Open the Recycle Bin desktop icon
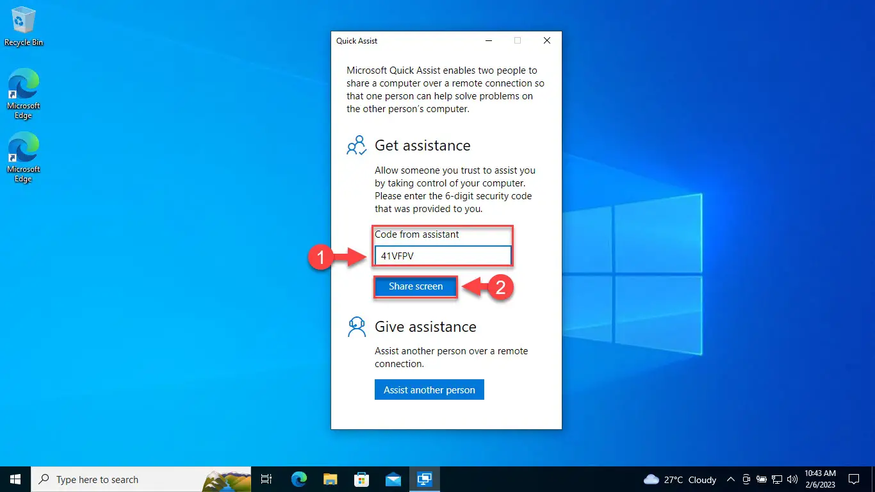Image resolution: width=875 pixels, height=492 pixels. pyautogui.click(x=24, y=26)
